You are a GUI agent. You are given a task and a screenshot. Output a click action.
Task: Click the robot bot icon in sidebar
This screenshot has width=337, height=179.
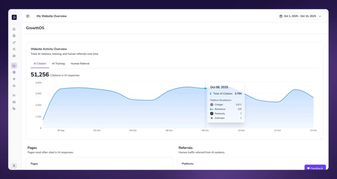tap(14, 85)
